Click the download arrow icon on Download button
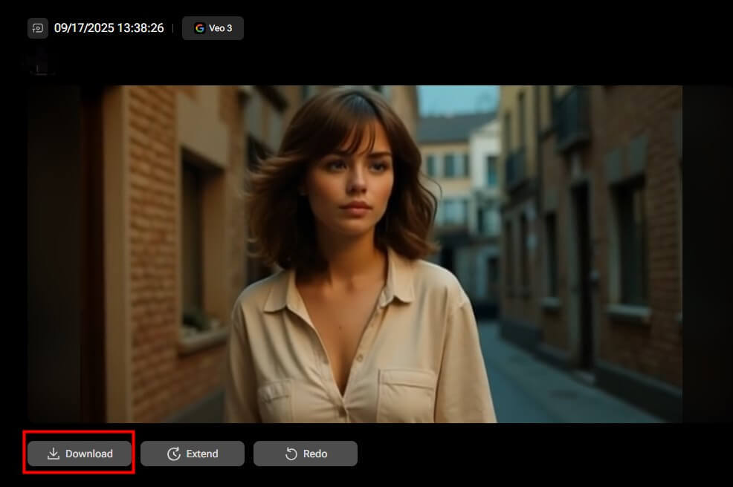Image resolution: width=733 pixels, height=487 pixels. [54, 453]
